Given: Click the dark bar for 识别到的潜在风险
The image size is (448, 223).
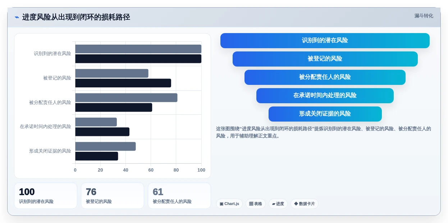Looking at the screenshot, I should pyautogui.click(x=138, y=59).
